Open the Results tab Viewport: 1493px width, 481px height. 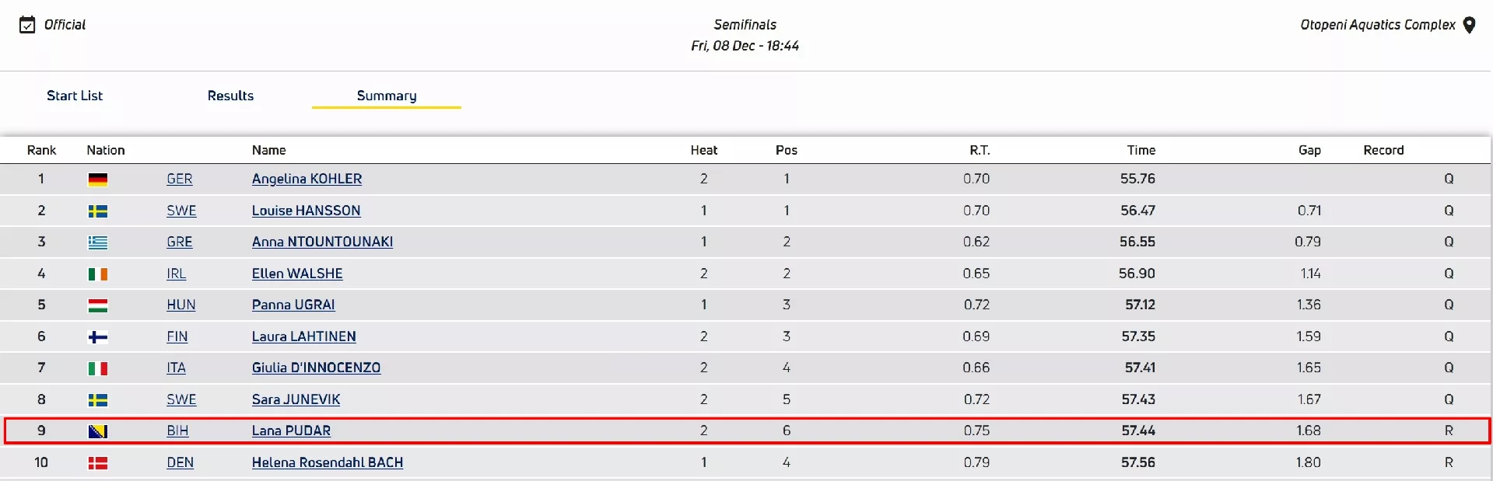230,96
